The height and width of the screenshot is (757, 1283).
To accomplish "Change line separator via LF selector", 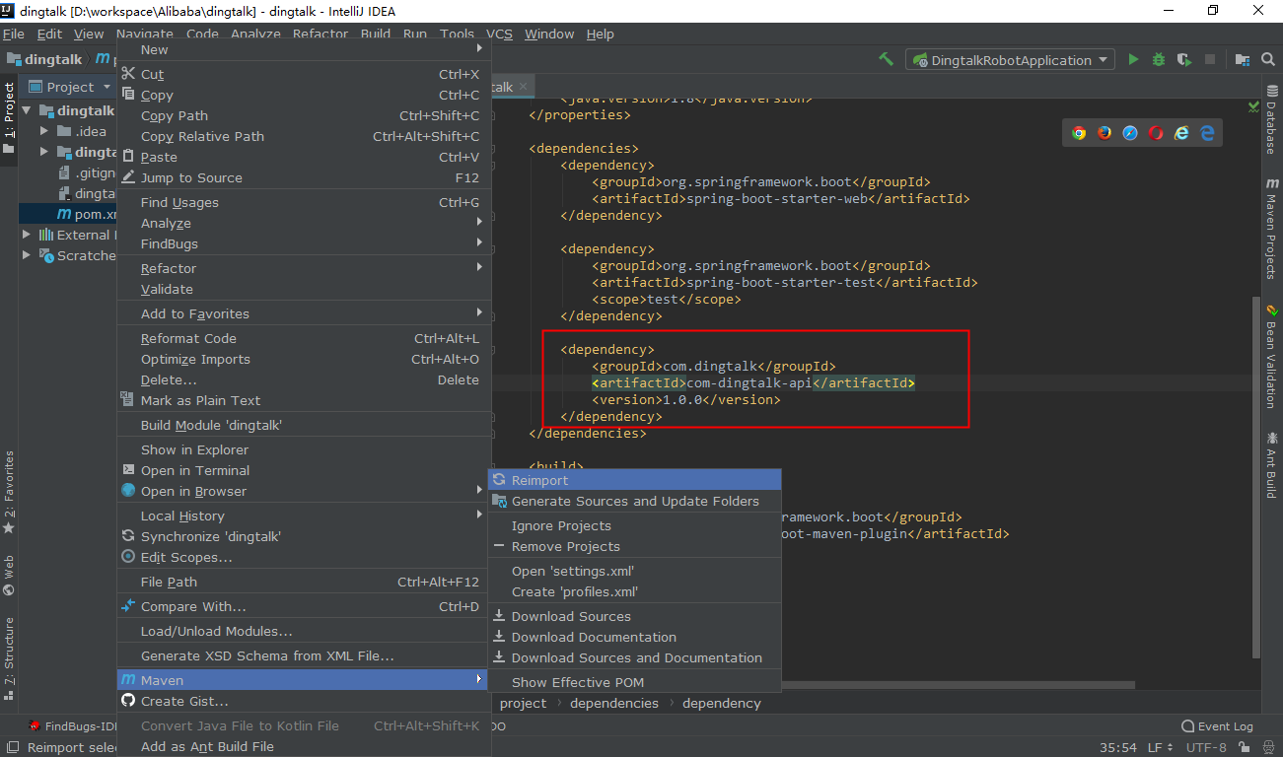I will (1163, 747).
